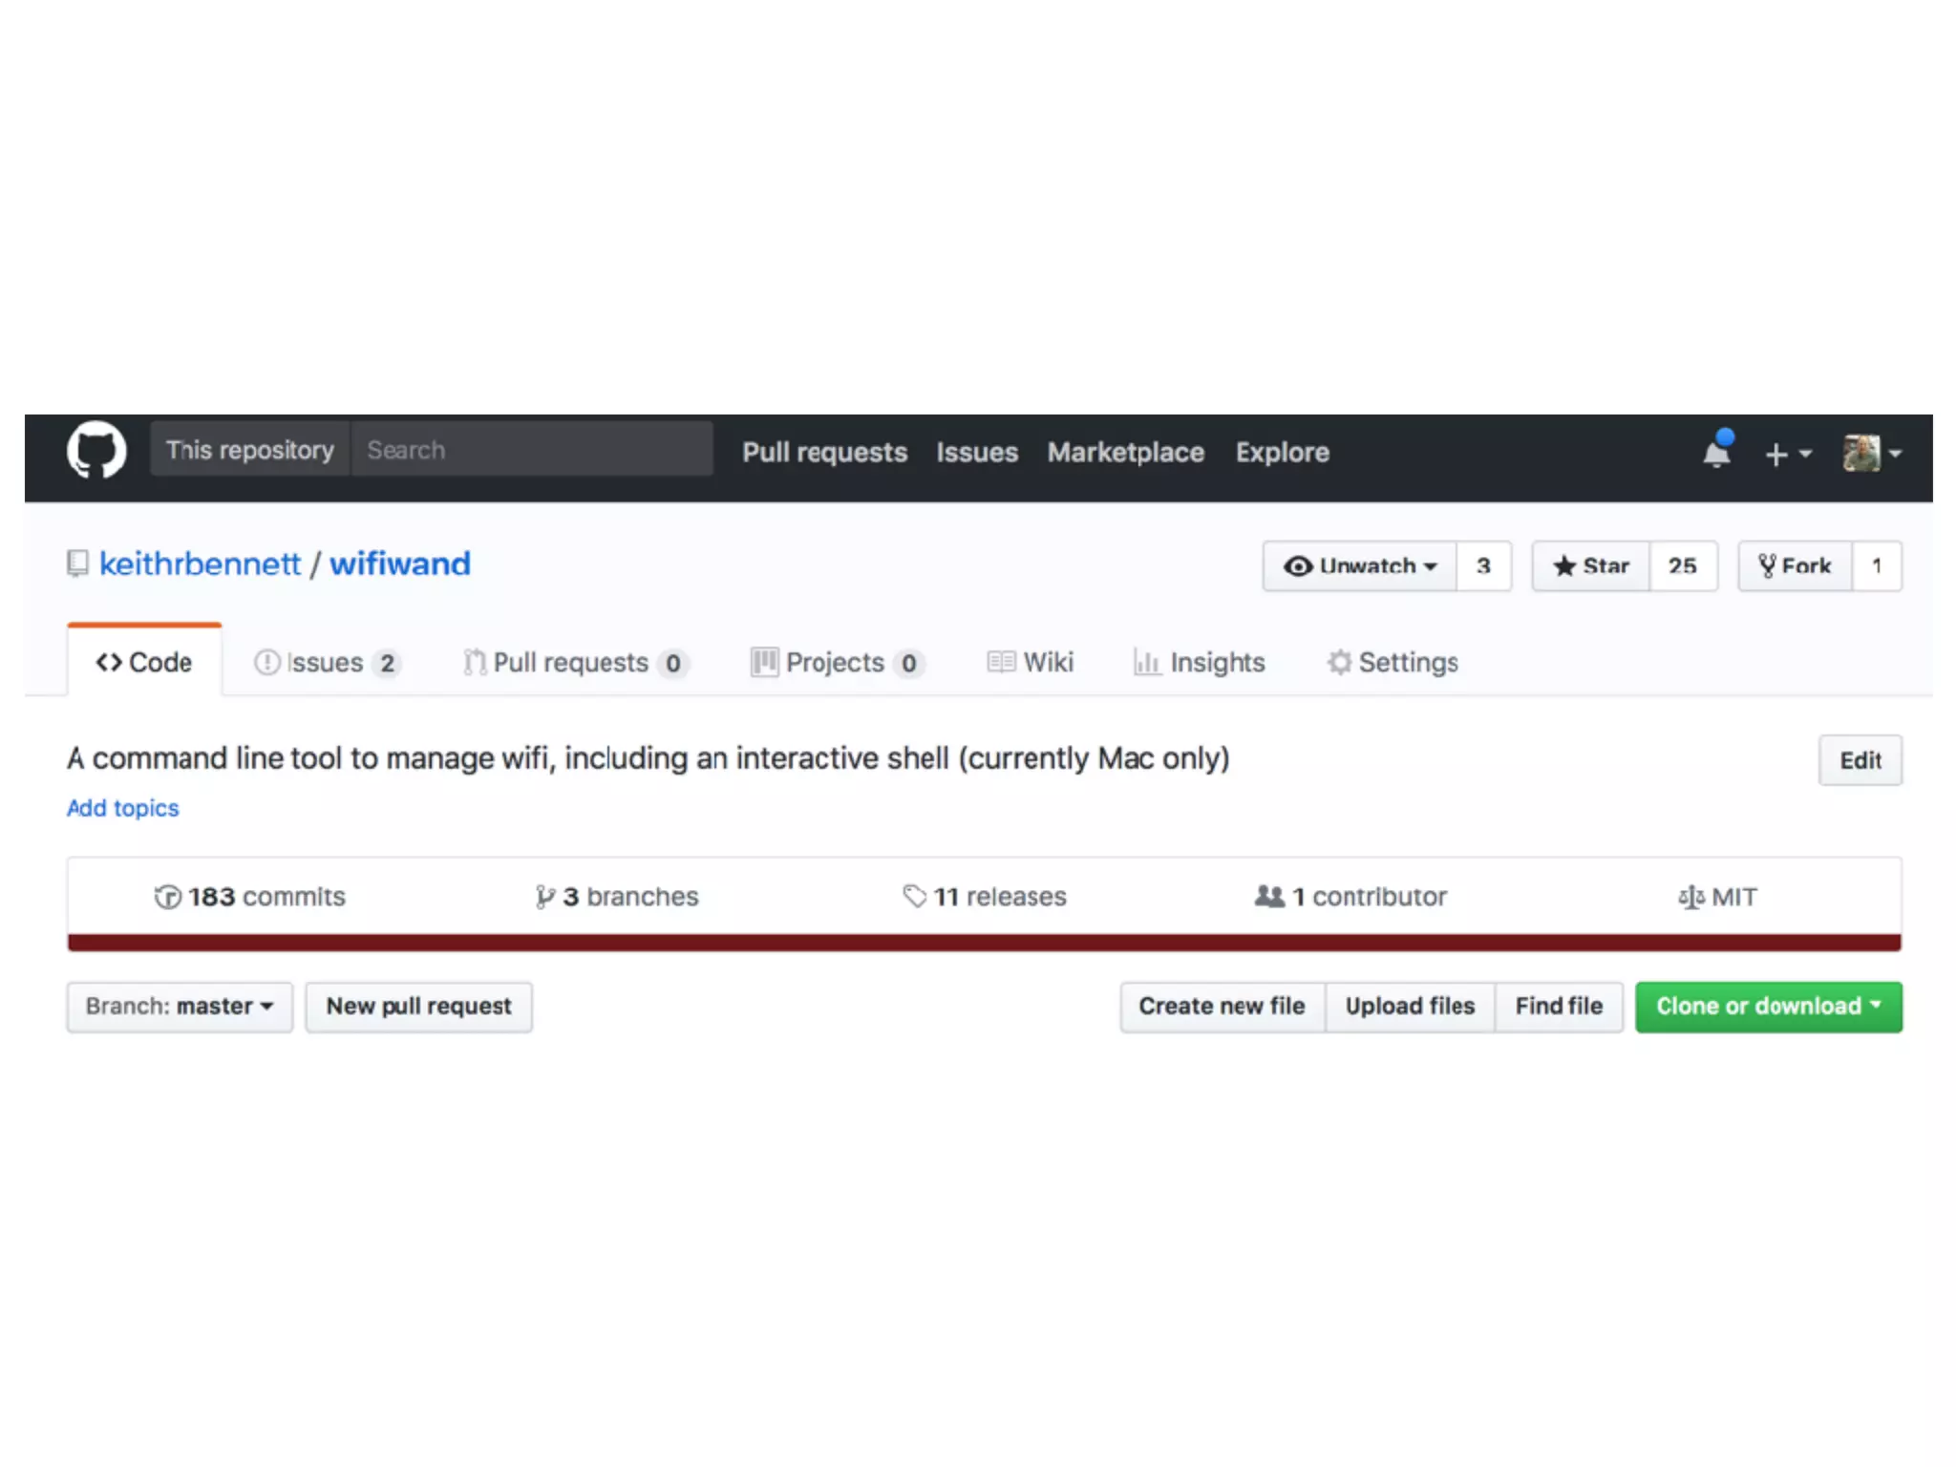Open the Clone or download dropdown
The image size is (1956, 1467).
point(1768,1007)
